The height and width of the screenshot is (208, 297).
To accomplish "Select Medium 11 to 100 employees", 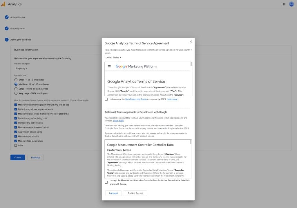I will tap(16, 84).
